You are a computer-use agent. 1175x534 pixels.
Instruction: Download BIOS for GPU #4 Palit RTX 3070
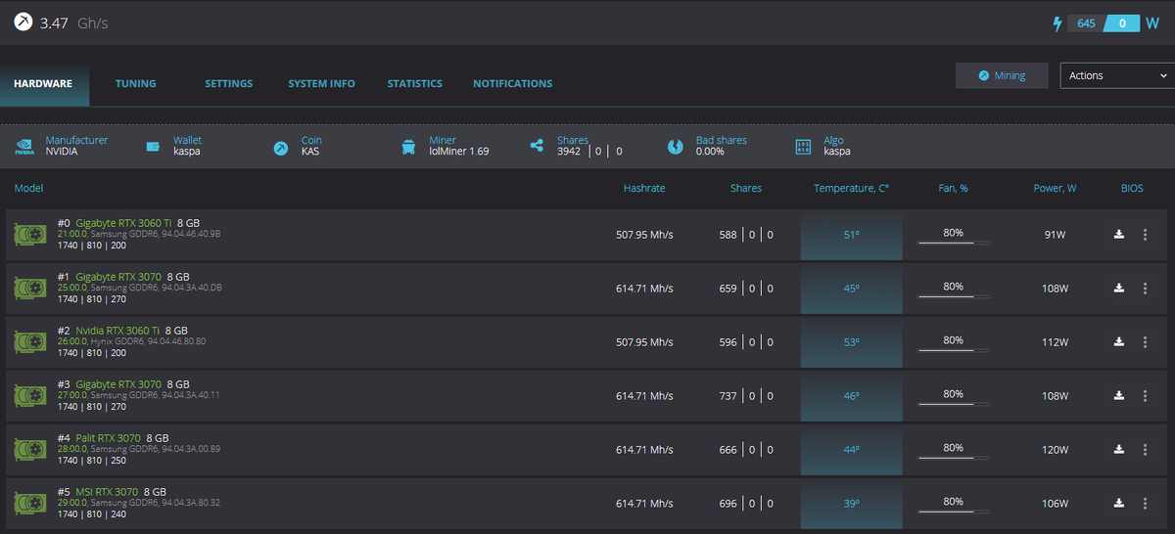click(1119, 450)
